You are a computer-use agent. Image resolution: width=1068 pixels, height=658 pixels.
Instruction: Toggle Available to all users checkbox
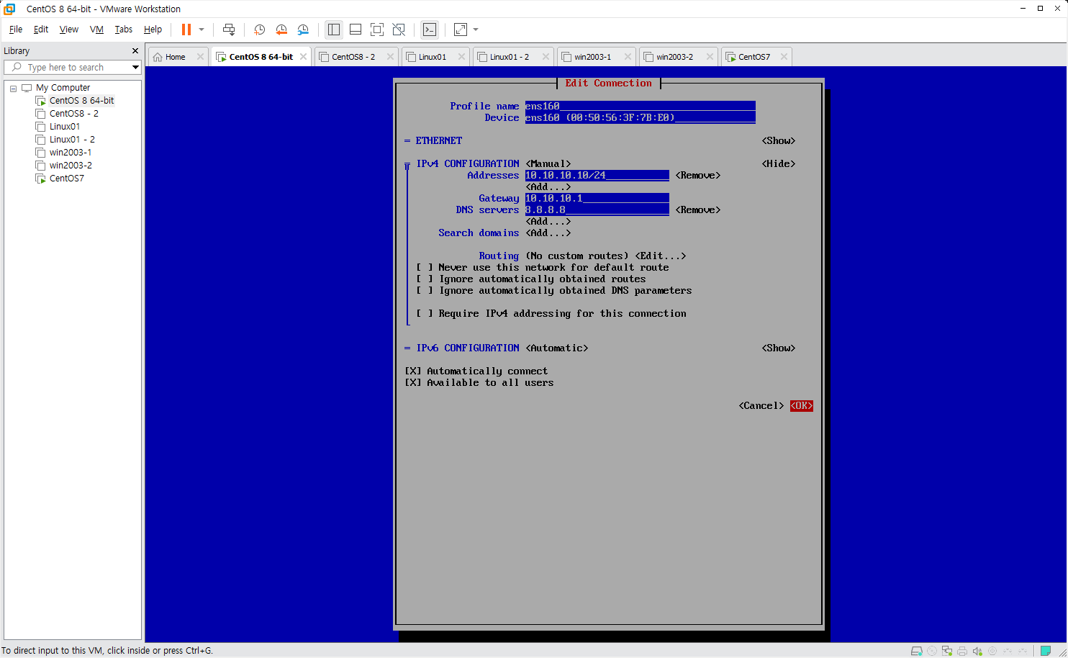[413, 383]
